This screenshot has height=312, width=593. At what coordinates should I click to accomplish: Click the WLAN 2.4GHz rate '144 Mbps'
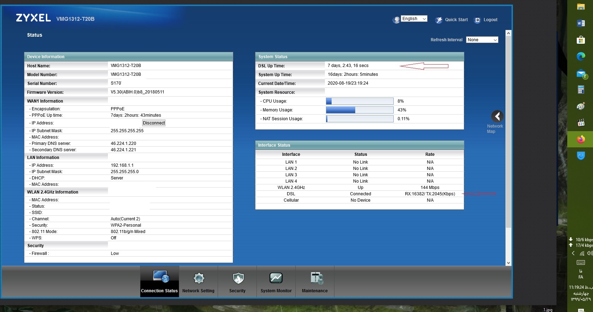click(430, 188)
